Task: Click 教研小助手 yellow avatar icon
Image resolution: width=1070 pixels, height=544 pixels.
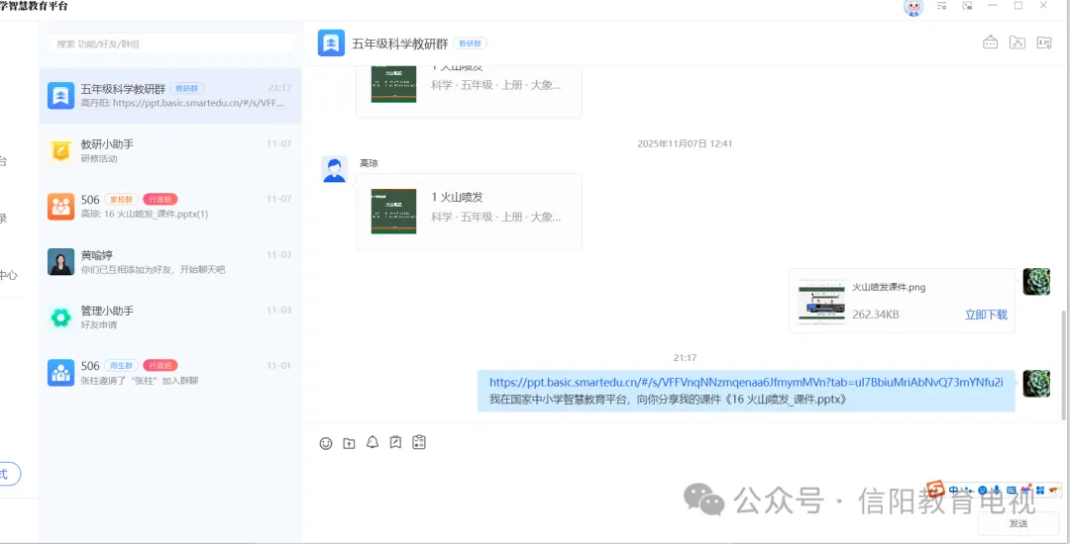Action: click(x=60, y=151)
